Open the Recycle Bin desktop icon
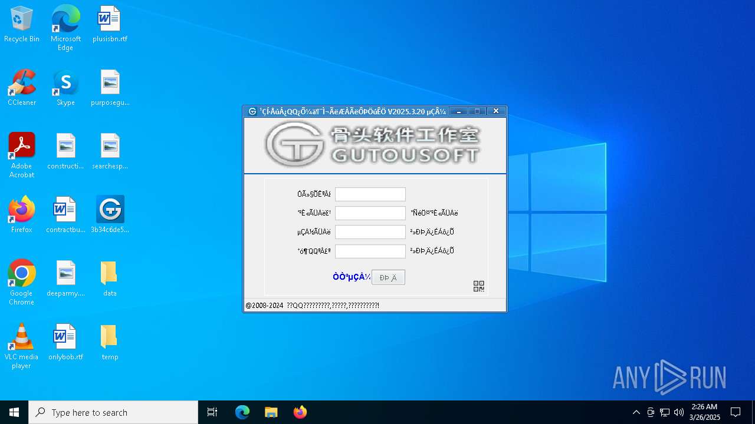Image resolution: width=755 pixels, height=424 pixels. click(x=22, y=24)
